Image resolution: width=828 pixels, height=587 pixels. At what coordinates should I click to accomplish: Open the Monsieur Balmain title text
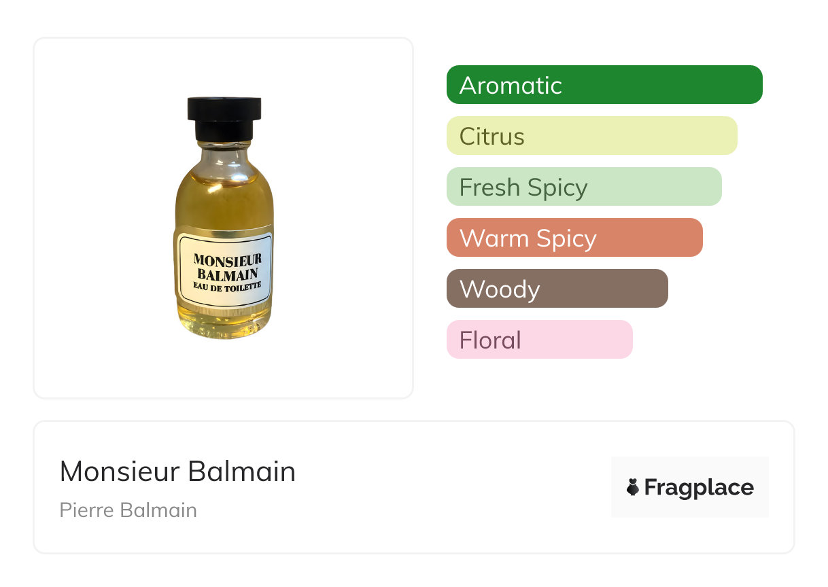pos(178,472)
